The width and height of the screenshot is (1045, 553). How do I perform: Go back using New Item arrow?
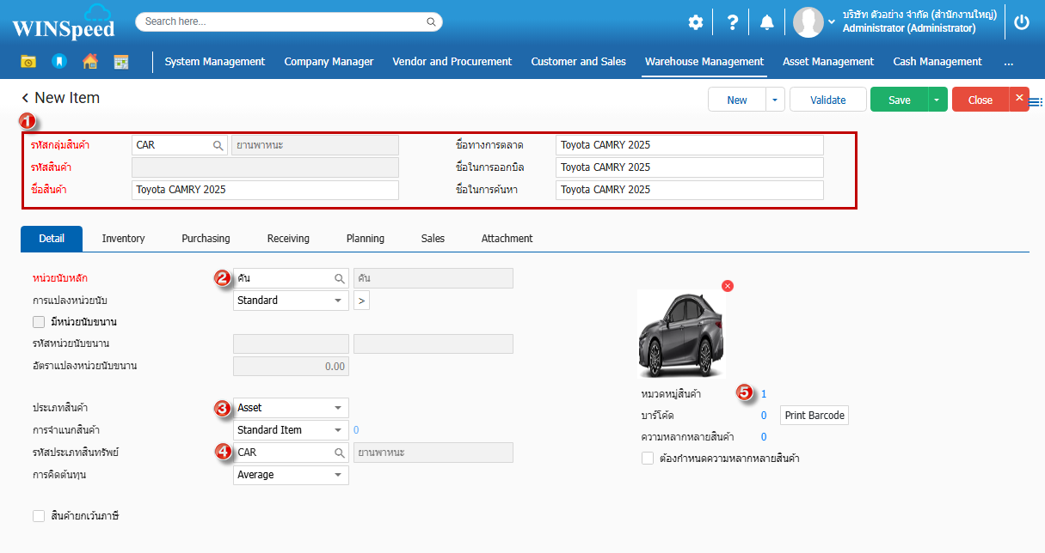pos(26,98)
